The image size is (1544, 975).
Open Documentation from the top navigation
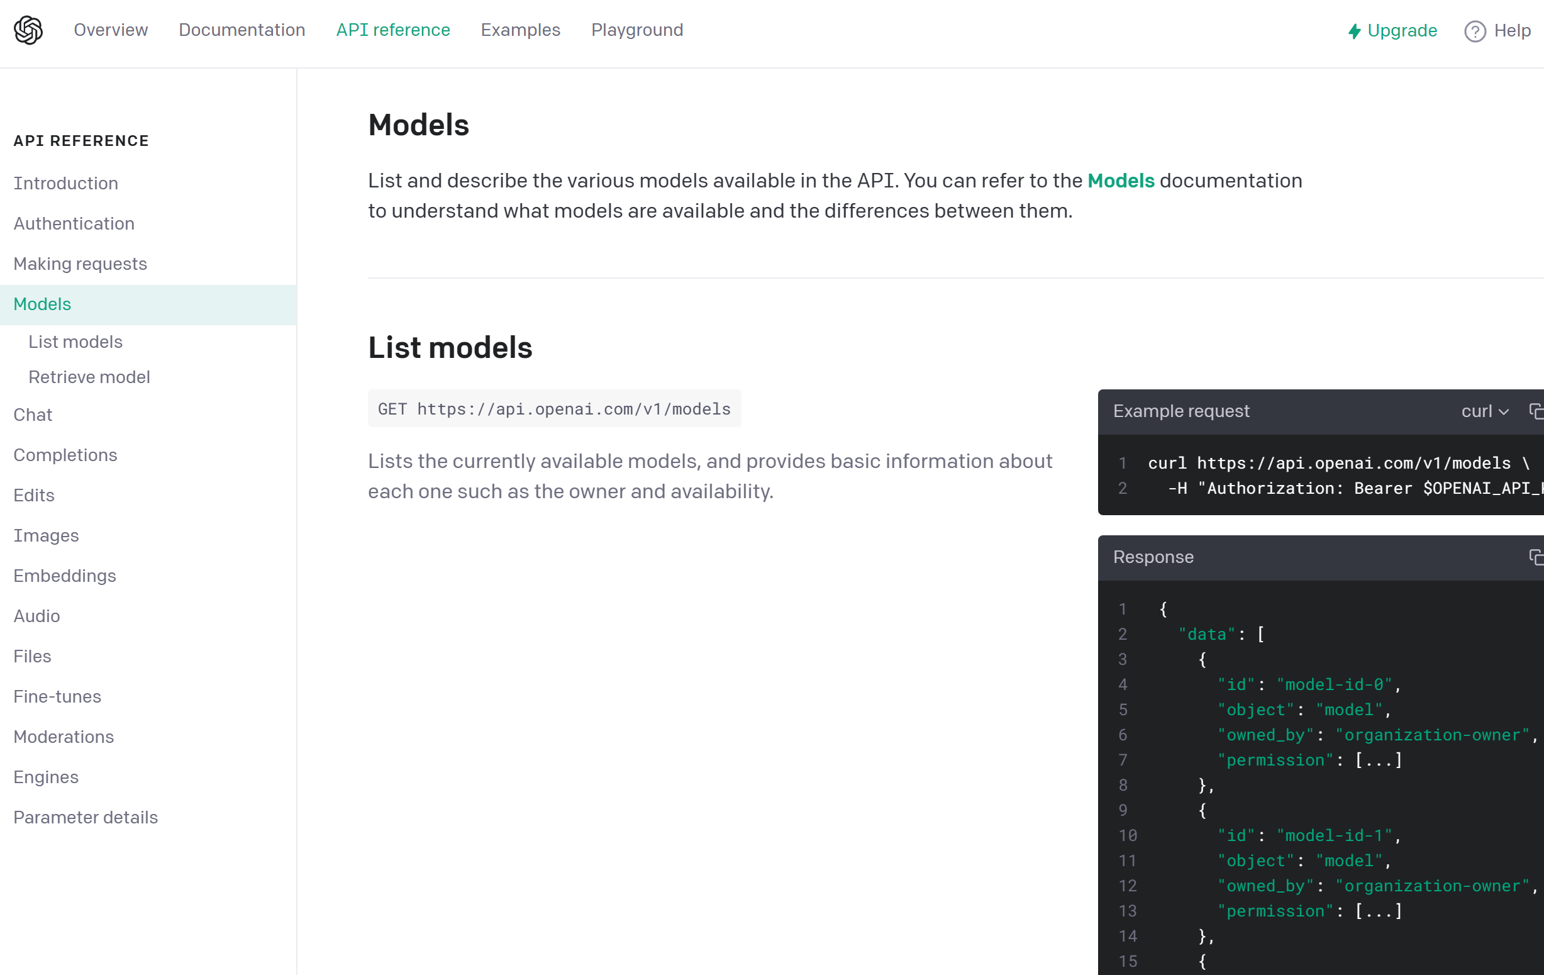click(242, 30)
